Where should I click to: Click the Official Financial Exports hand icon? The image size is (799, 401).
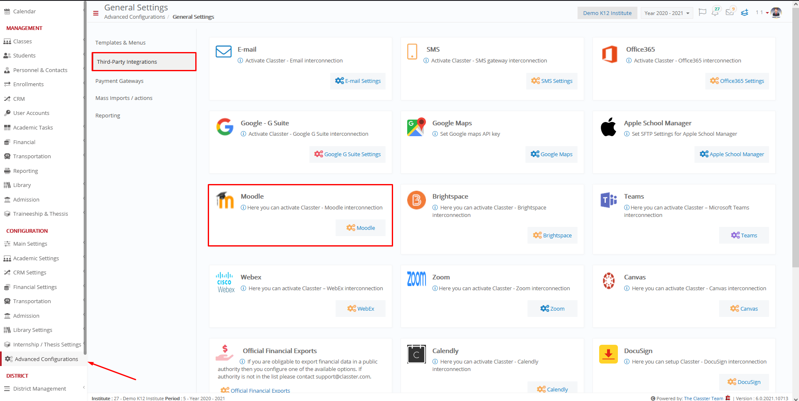pos(225,353)
